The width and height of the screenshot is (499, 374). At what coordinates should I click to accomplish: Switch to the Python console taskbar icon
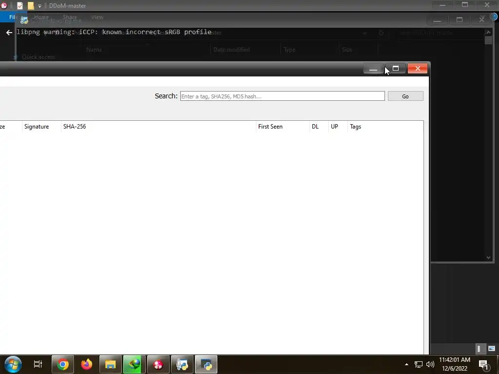(182, 364)
